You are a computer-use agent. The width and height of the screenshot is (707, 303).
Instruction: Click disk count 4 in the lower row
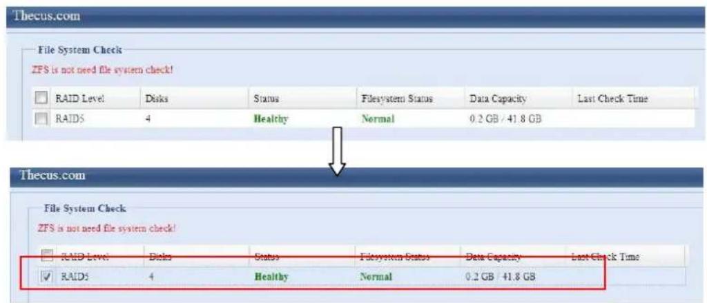coord(151,276)
